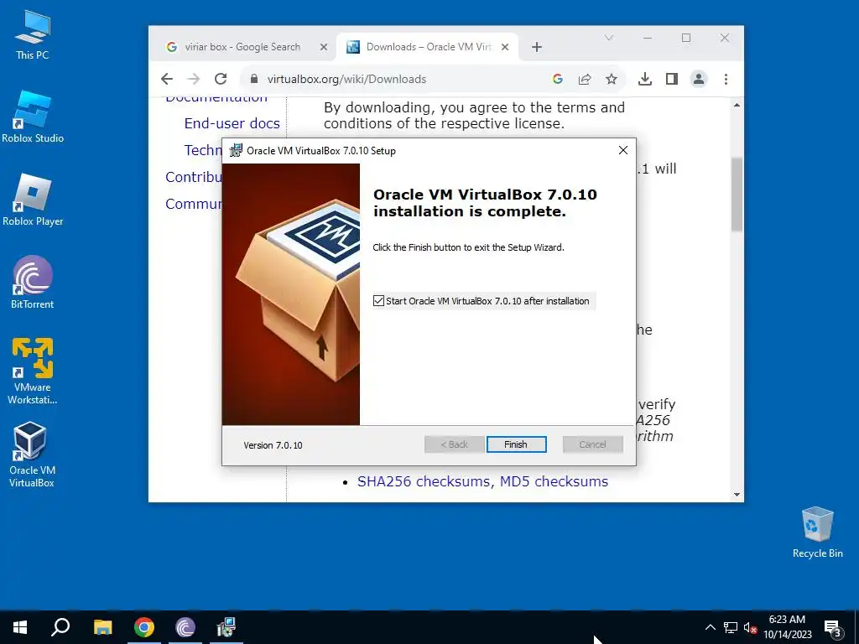
Task: Select the Roblox Studio desktop shortcut
Action: click(33, 117)
